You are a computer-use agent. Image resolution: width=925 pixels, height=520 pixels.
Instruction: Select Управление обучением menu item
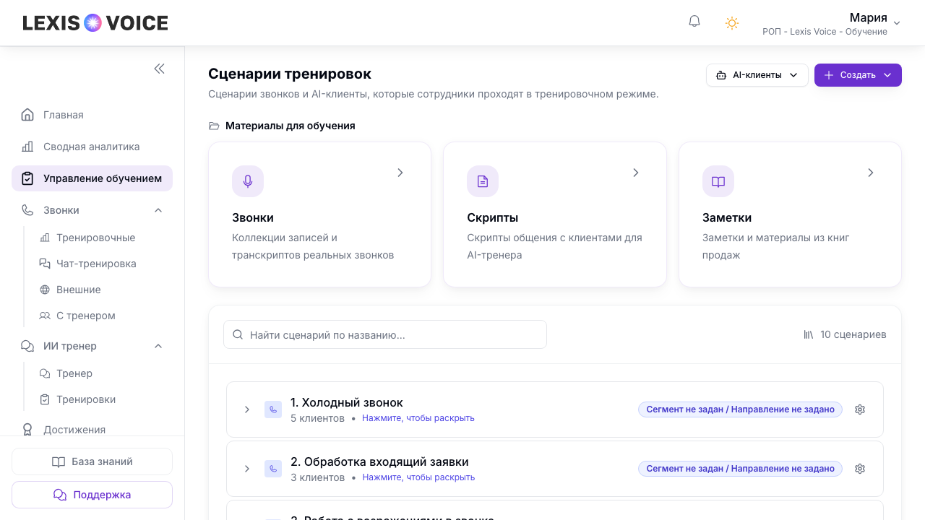pyautogui.click(x=92, y=178)
